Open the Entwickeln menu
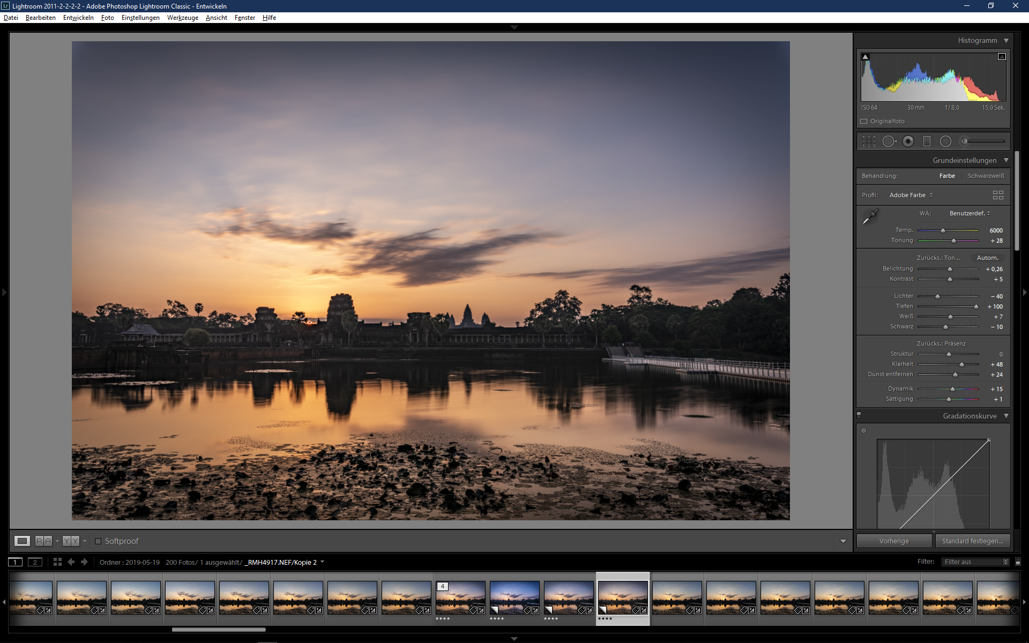Screen dimensions: 1029x643 tap(78, 18)
